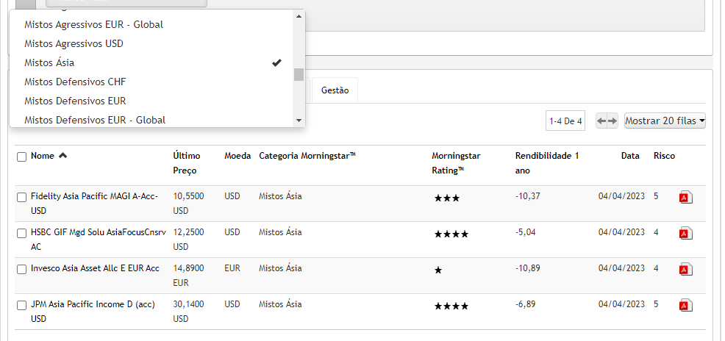Click return value -5,04
The image size is (725, 341).
(x=526, y=232)
